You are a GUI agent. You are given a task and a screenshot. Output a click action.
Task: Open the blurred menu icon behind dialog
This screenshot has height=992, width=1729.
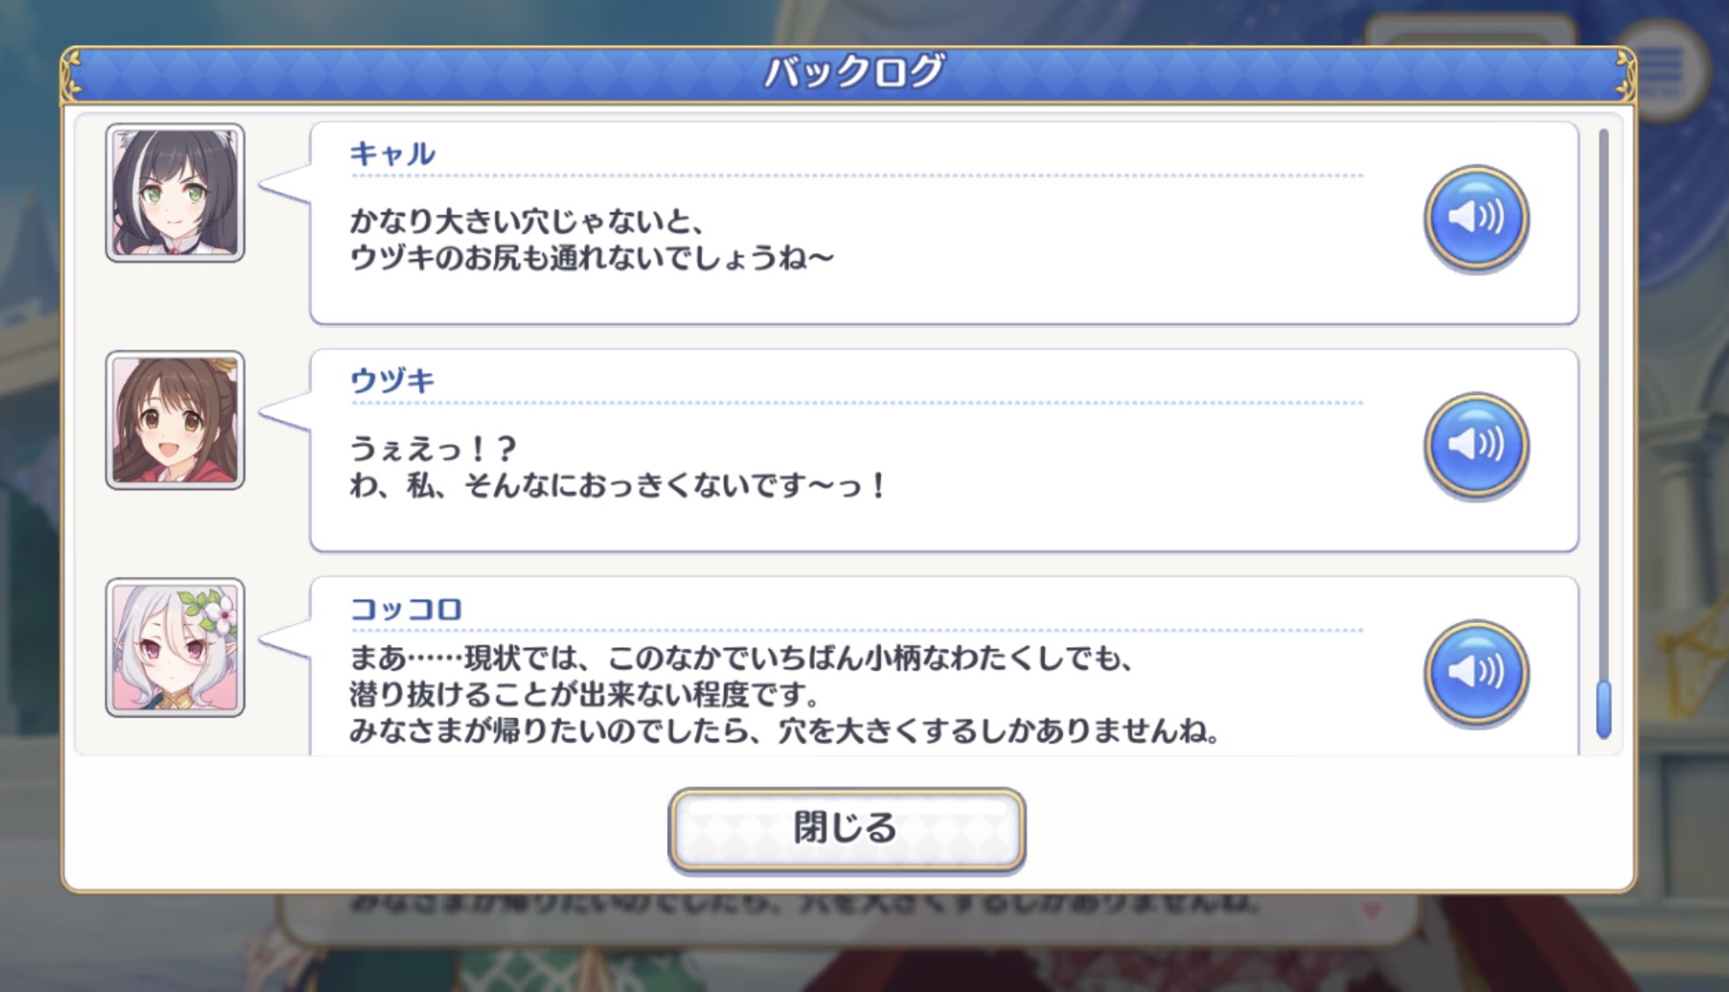pos(1663,69)
